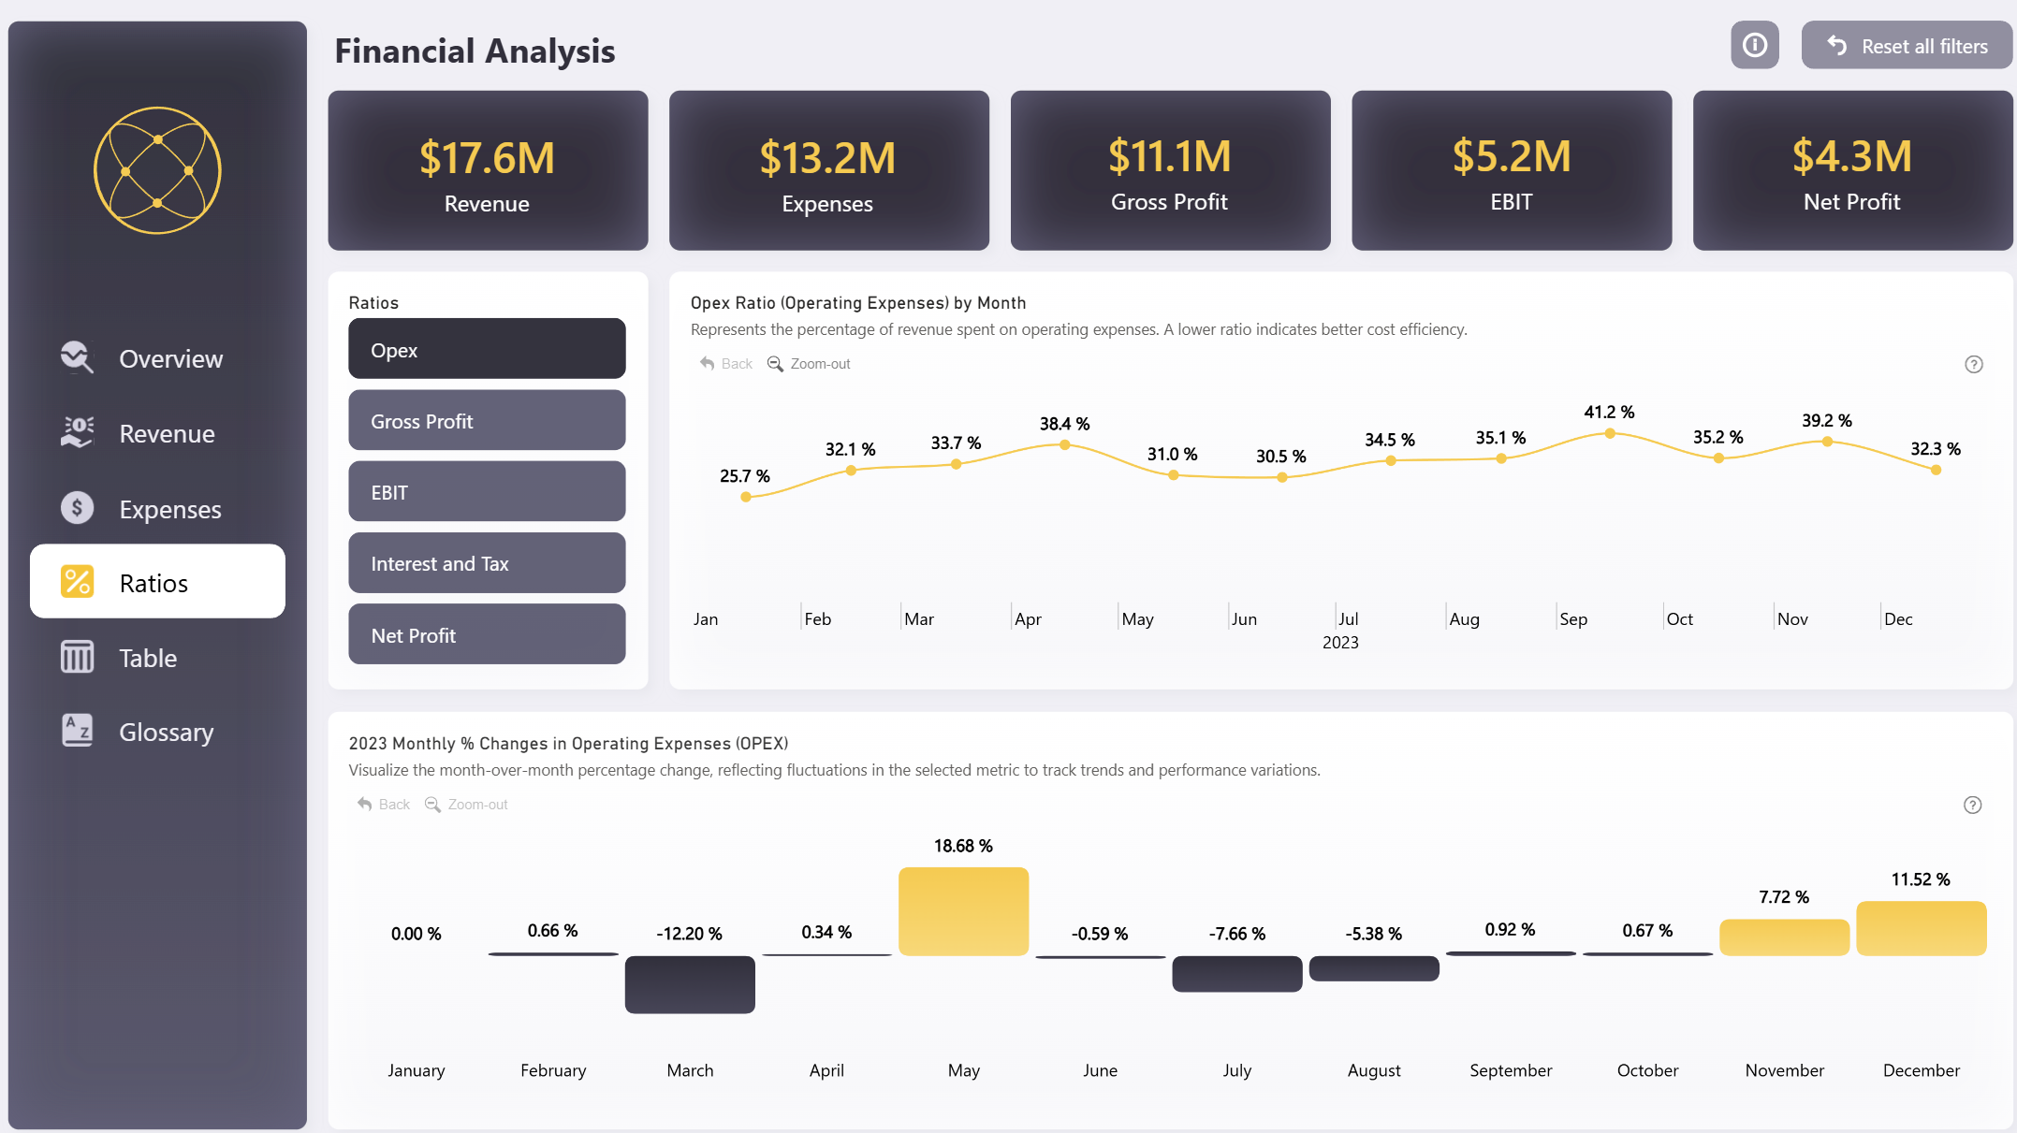The image size is (2017, 1133).
Task: Click Zoom-out on the Opex Ratio chart
Action: [810, 364]
